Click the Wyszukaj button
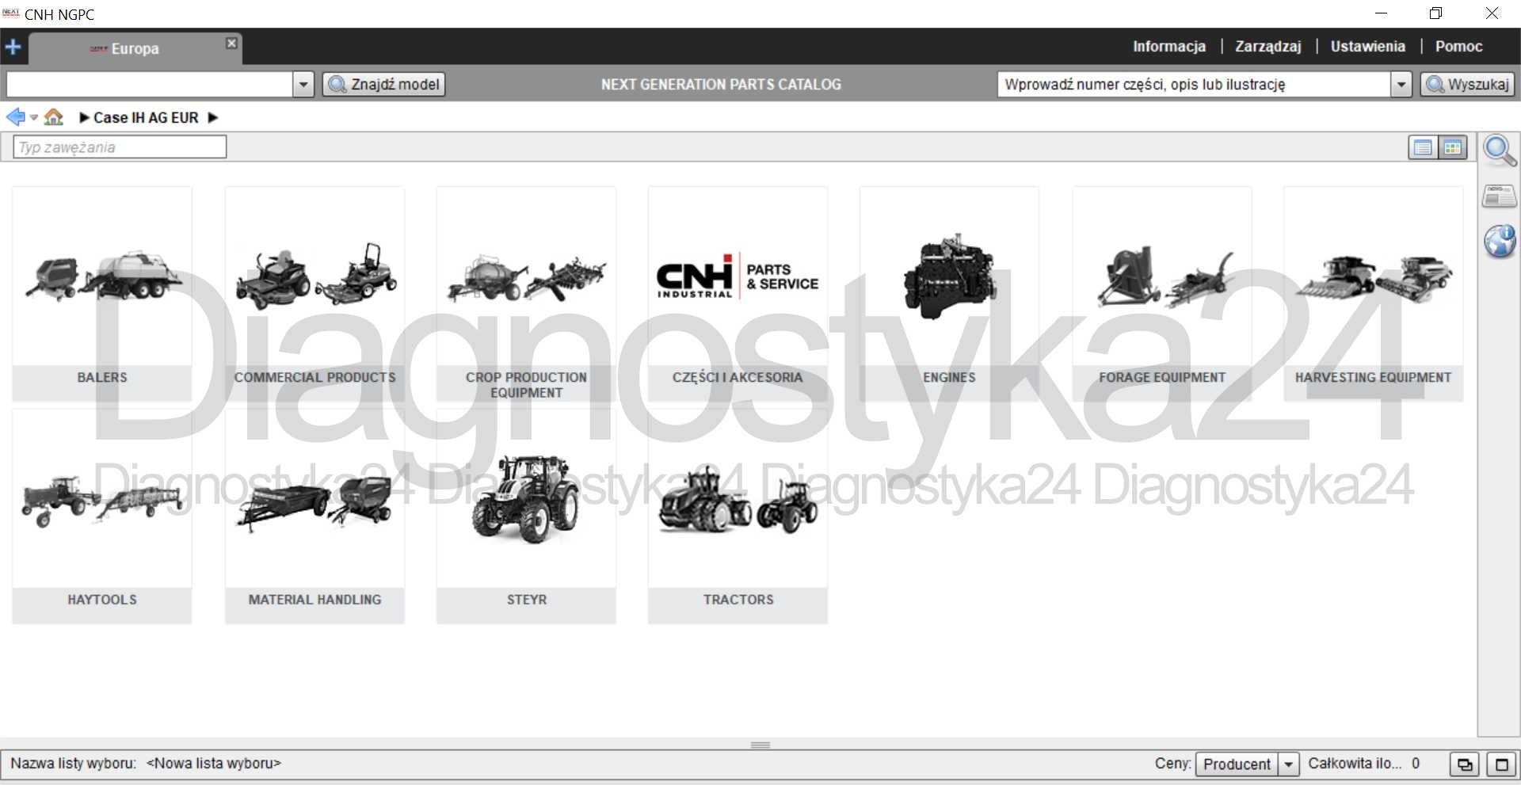 tap(1468, 84)
